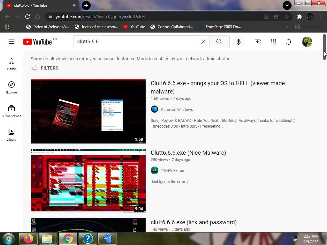The image size is (327, 245).
Task: Open the Create video camera icon
Action: (258, 42)
